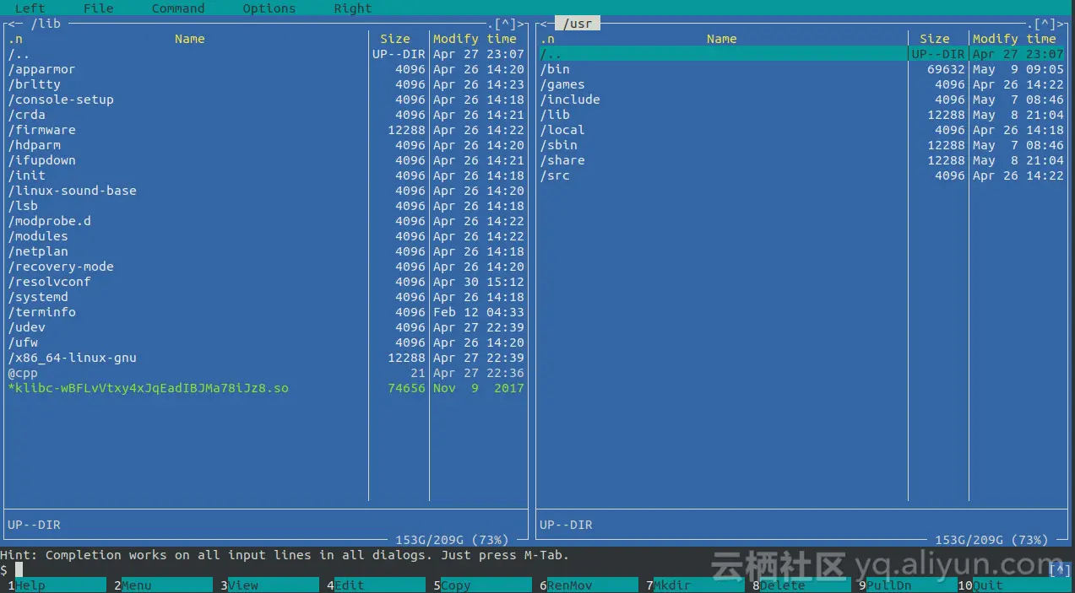Viewport: 1075px width, 593px height.
Task: Select the /ufw directory
Action: pos(266,342)
